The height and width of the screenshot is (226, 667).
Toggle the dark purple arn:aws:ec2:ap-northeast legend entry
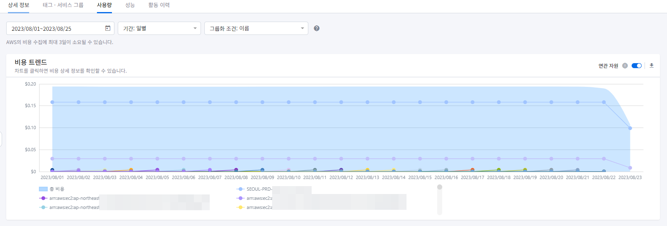(x=69, y=198)
